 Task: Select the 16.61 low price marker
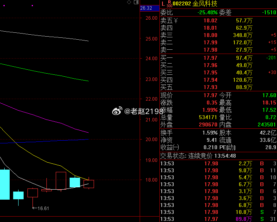click(x=41, y=208)
